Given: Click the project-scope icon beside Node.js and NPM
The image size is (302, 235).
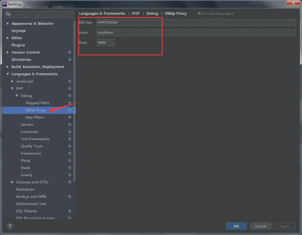Looking at the screenshot, I should (x=70, y=197).
